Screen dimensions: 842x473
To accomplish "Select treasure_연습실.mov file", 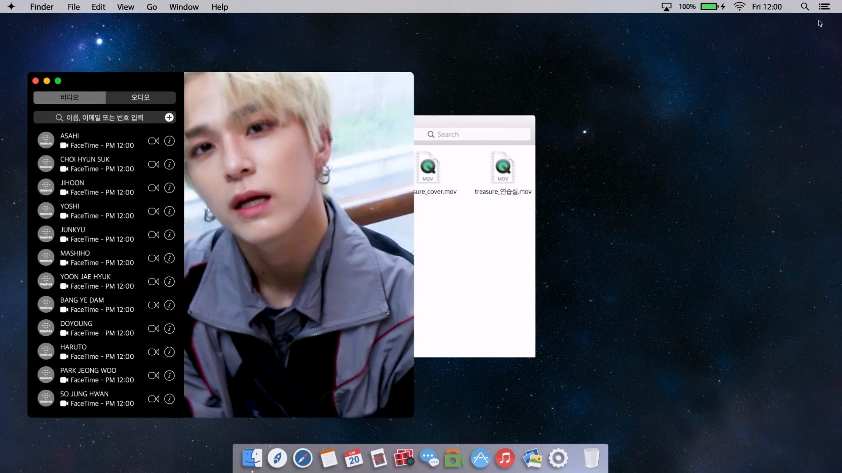I will (503, 173).
